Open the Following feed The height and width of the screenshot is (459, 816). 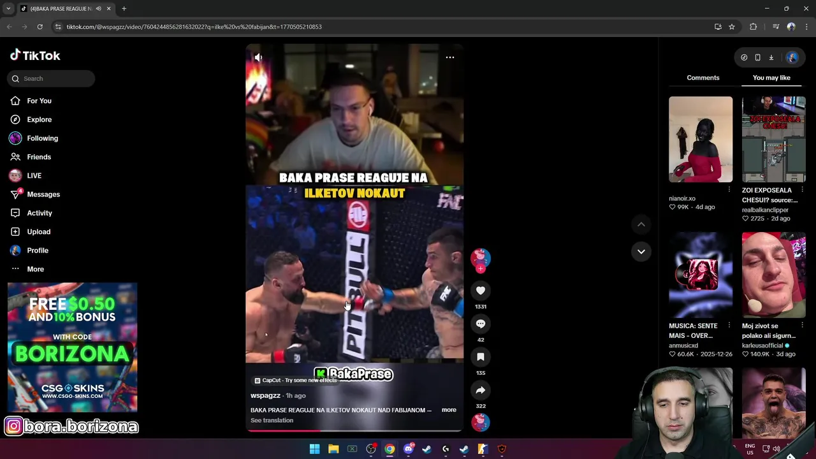click(x=42, y=138)
